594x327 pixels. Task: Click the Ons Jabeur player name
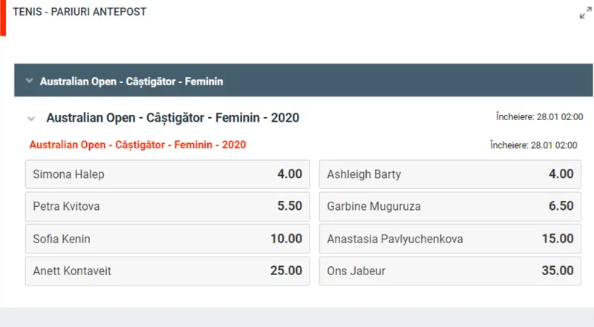click(x=356, y=271)
